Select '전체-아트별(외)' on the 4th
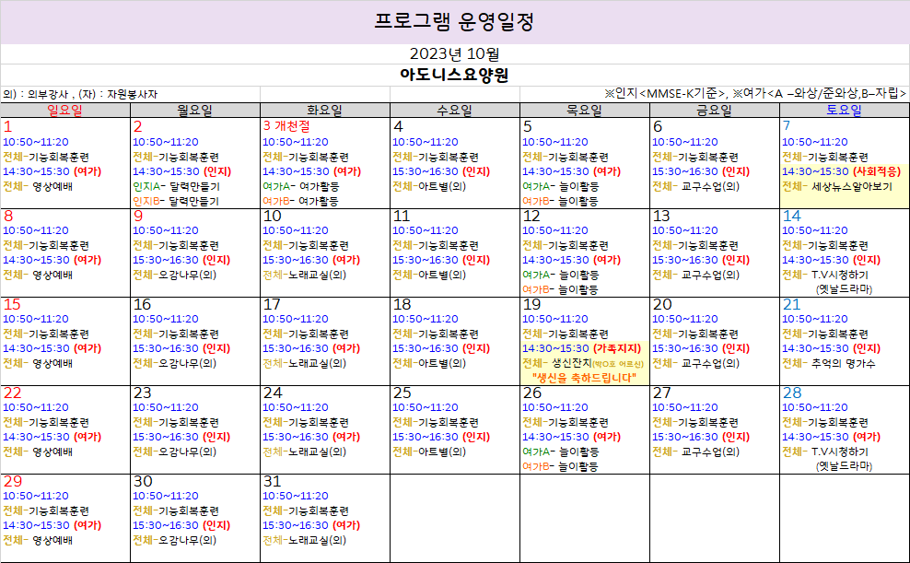The height and width of the screenshot is (563, 910). coord(429,187)
